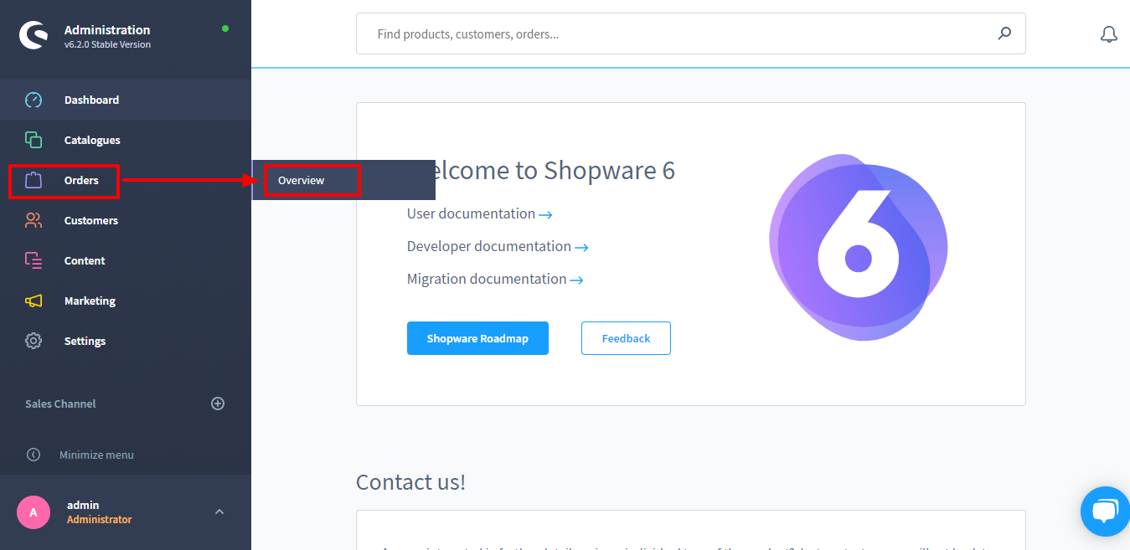
Task: Open the chat support bubble
Action: 1105,511
